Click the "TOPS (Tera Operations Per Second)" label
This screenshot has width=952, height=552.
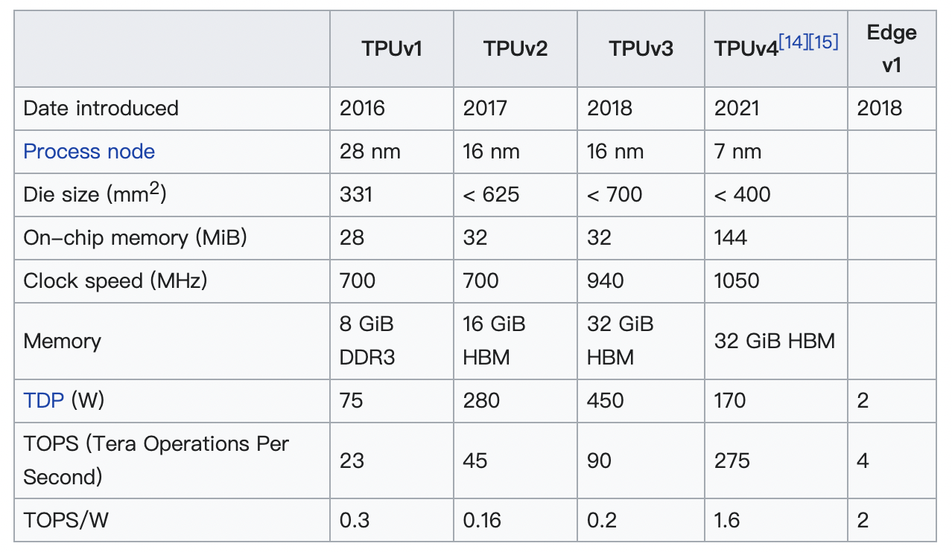pos(156,460)
